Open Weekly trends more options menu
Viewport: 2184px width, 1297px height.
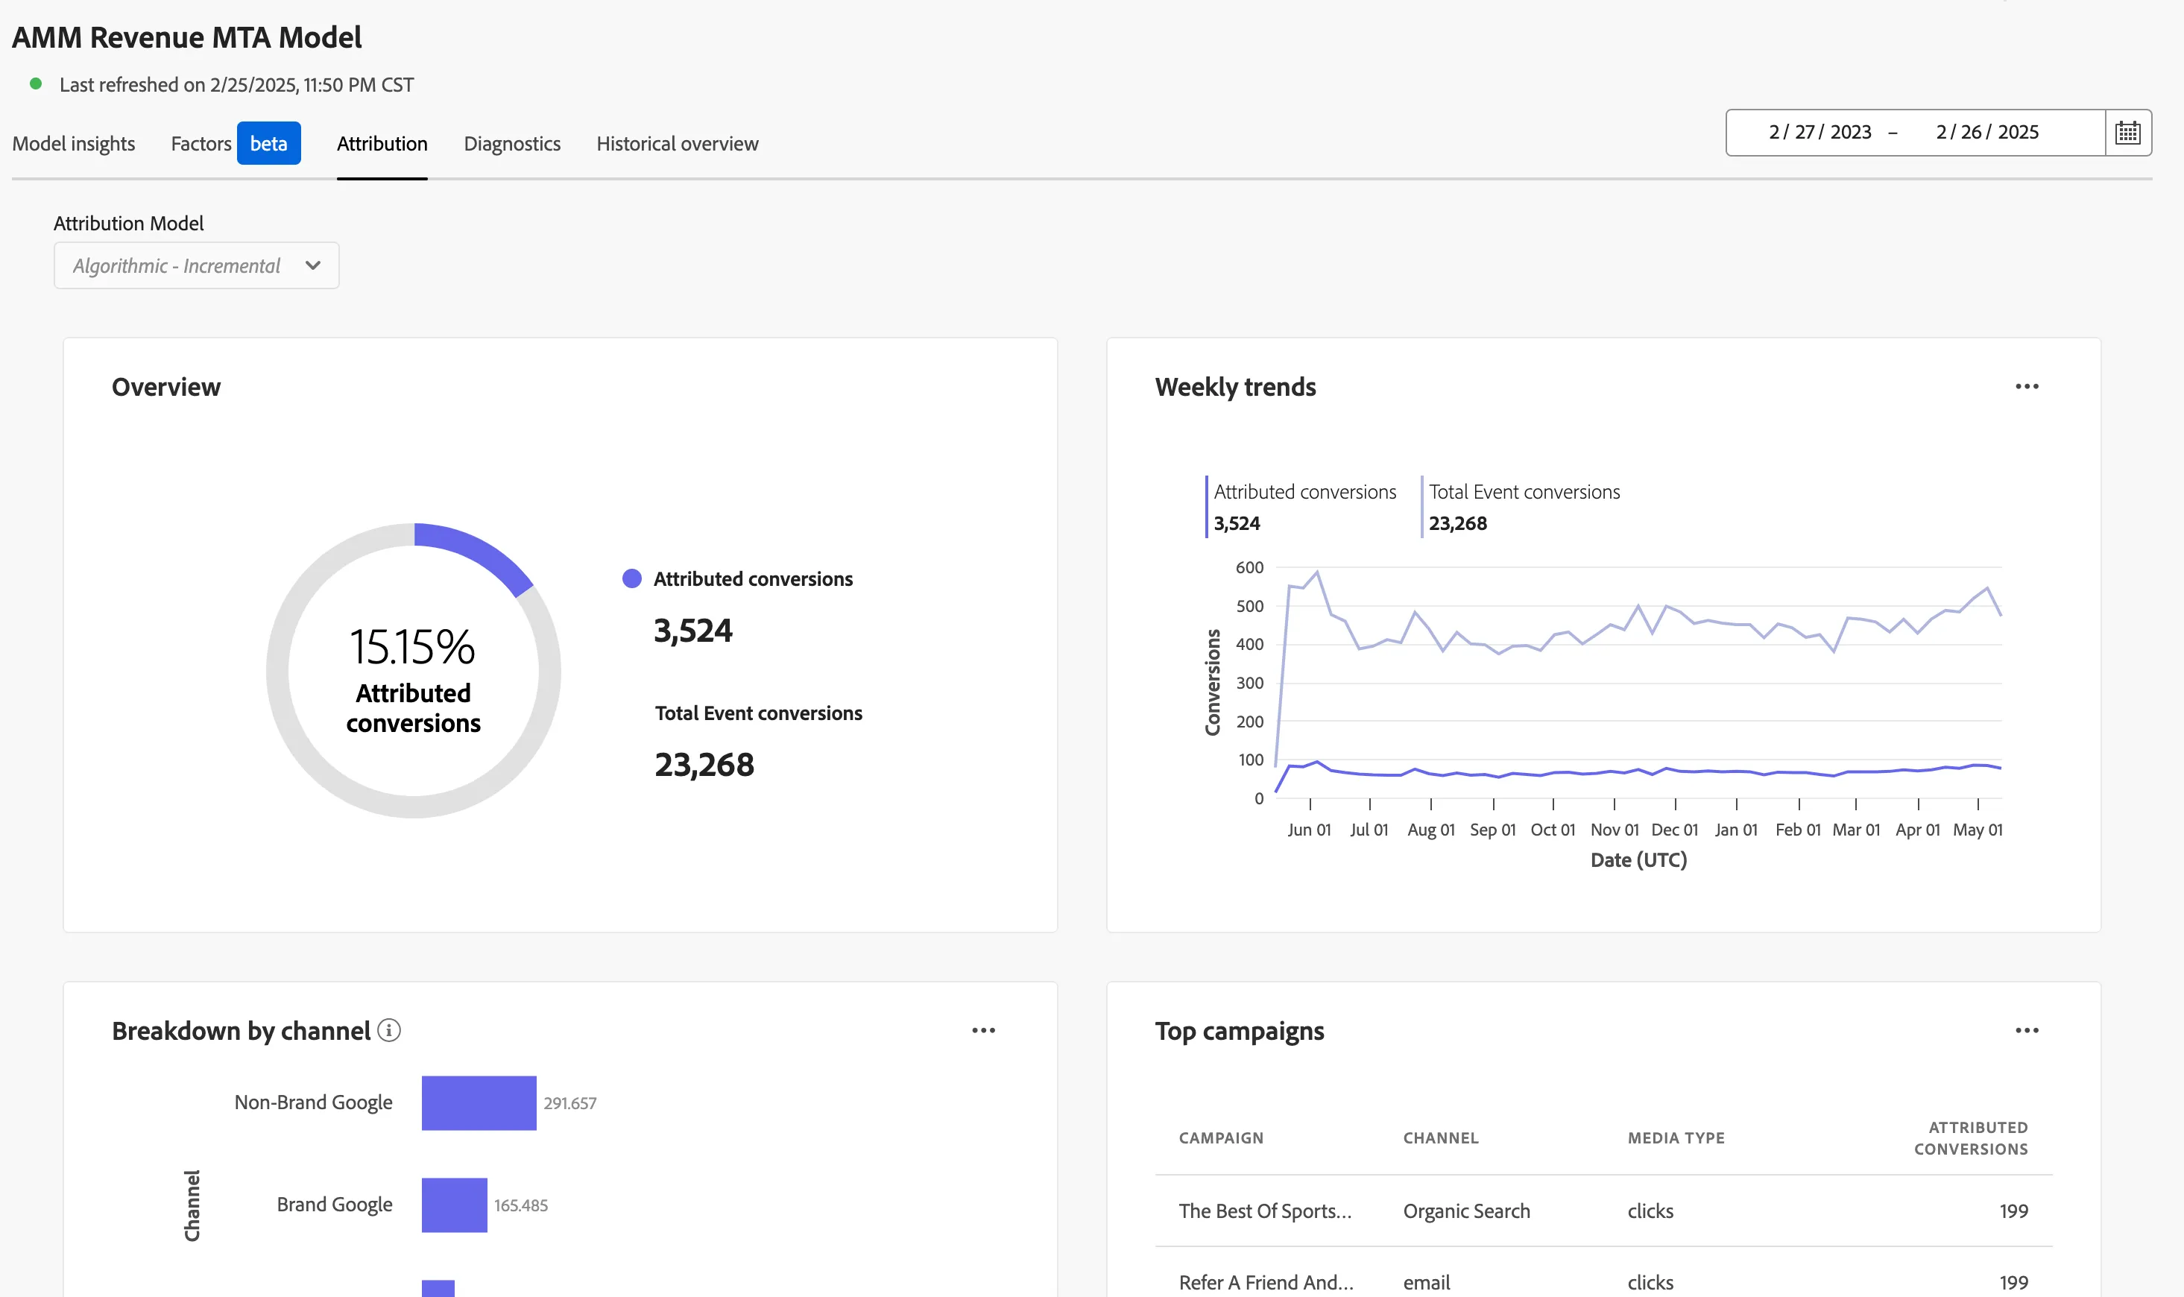click(2027, 386)
